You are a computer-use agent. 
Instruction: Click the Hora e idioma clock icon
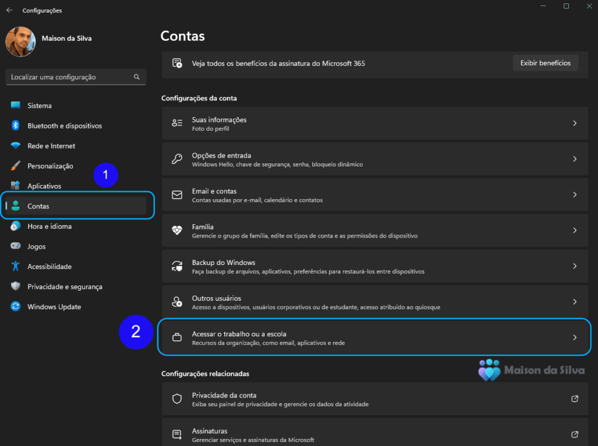[x=16, y=226]
